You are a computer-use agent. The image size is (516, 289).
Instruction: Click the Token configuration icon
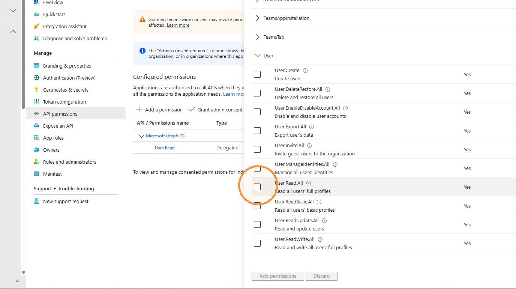point(36,102)
